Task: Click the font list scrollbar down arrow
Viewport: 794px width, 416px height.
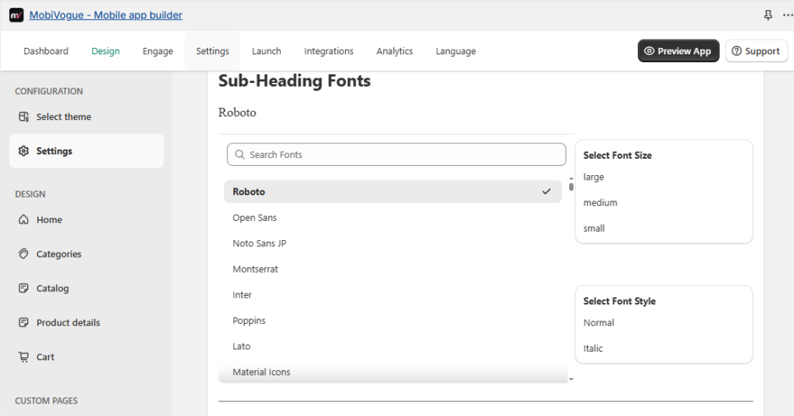Action: pyautogui.click(x=571, y=379)
